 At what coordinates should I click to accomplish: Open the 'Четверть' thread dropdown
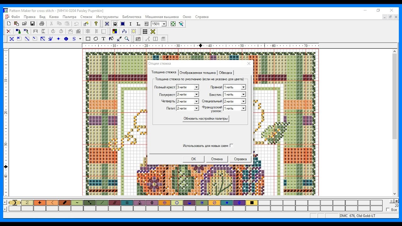click(196, 101)
